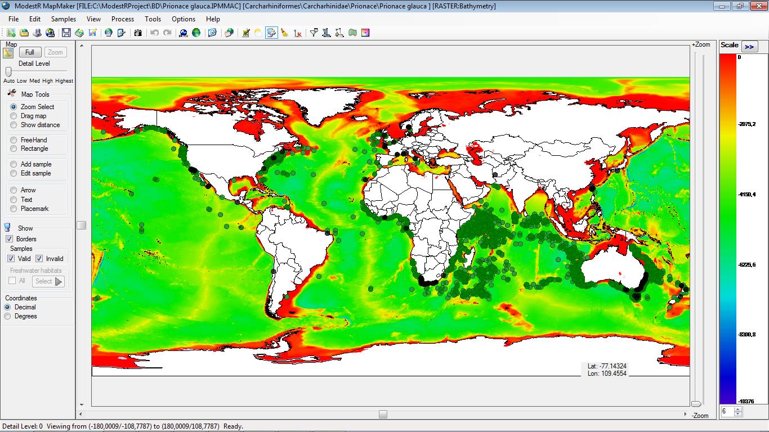Open the Samples menu

point(64,19)
